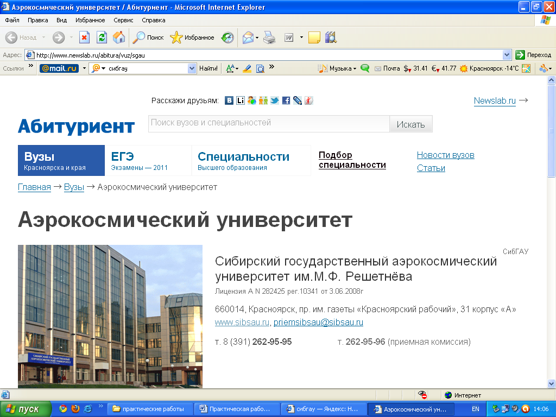Viewport: 556px width, 417px height.
Task: Click the Искать search button
Action: (x=410, y=124)
